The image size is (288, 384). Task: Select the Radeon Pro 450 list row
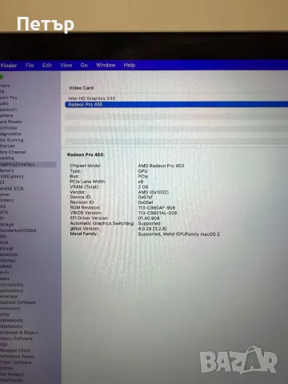[x=176, y=105]
